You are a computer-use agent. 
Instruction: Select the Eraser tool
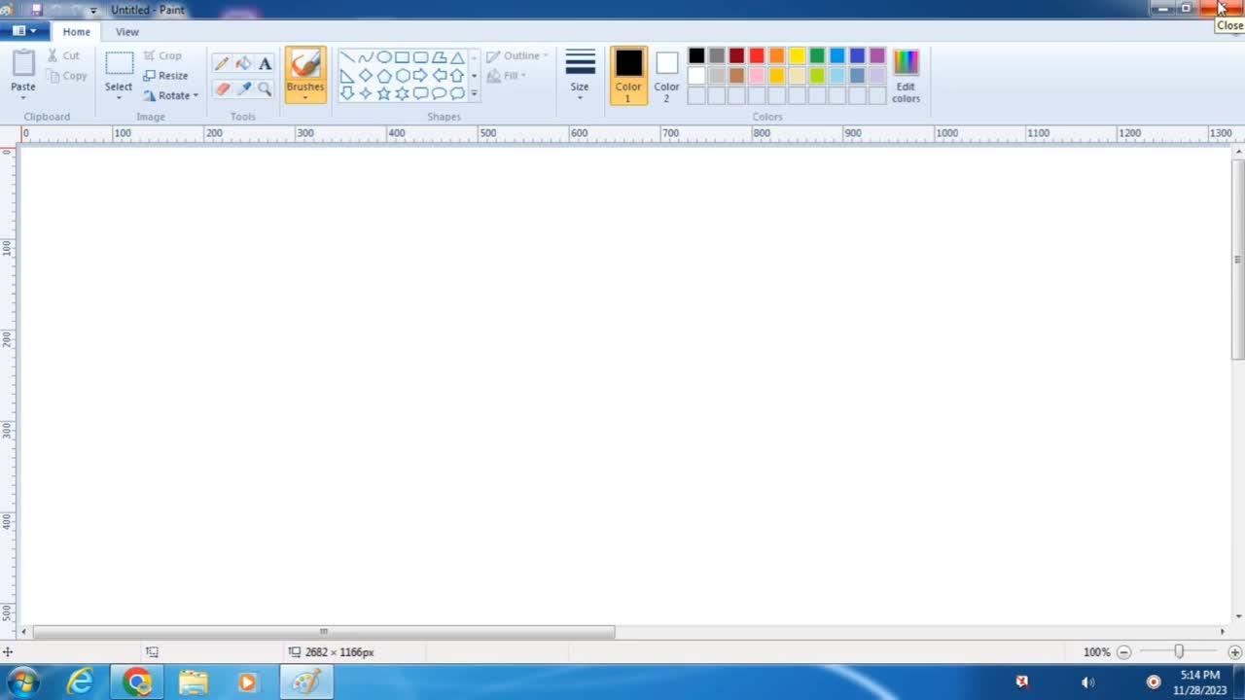pos(222,88)
